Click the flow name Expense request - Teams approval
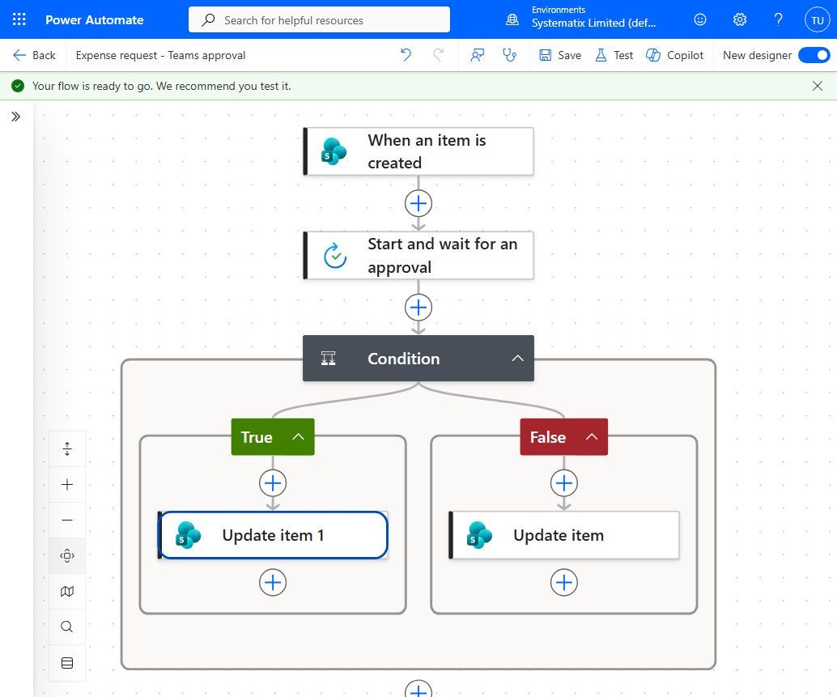 tap(160, 55)
